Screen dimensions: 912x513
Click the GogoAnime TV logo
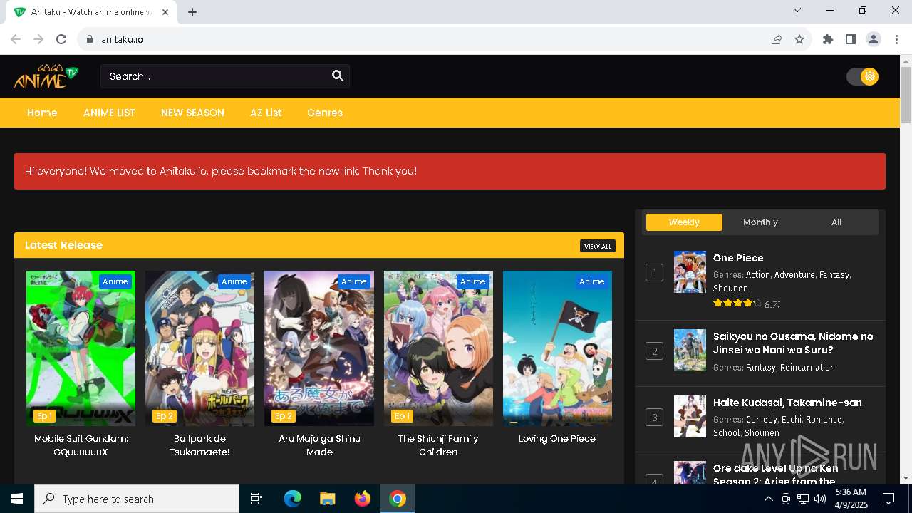[46, 76]
